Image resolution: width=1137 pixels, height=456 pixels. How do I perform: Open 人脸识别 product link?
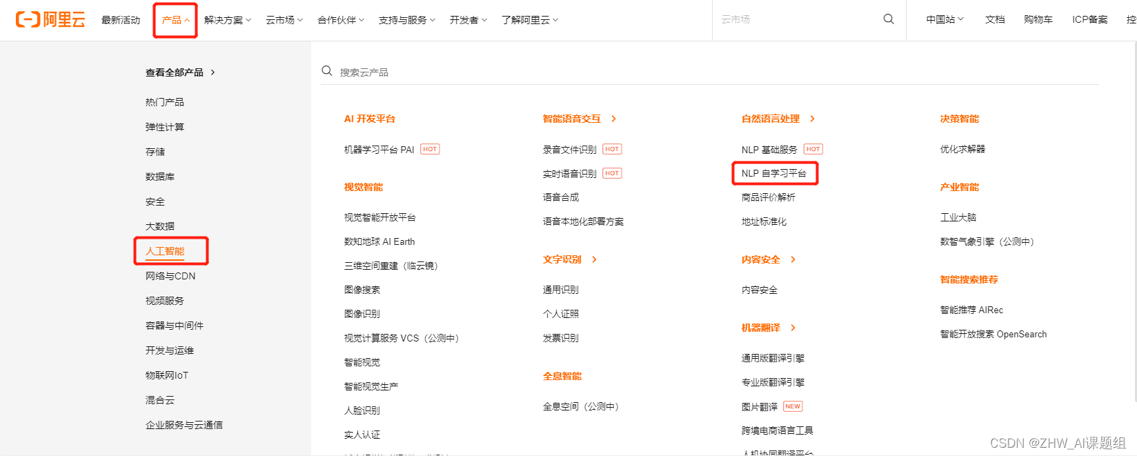(362, 410)
